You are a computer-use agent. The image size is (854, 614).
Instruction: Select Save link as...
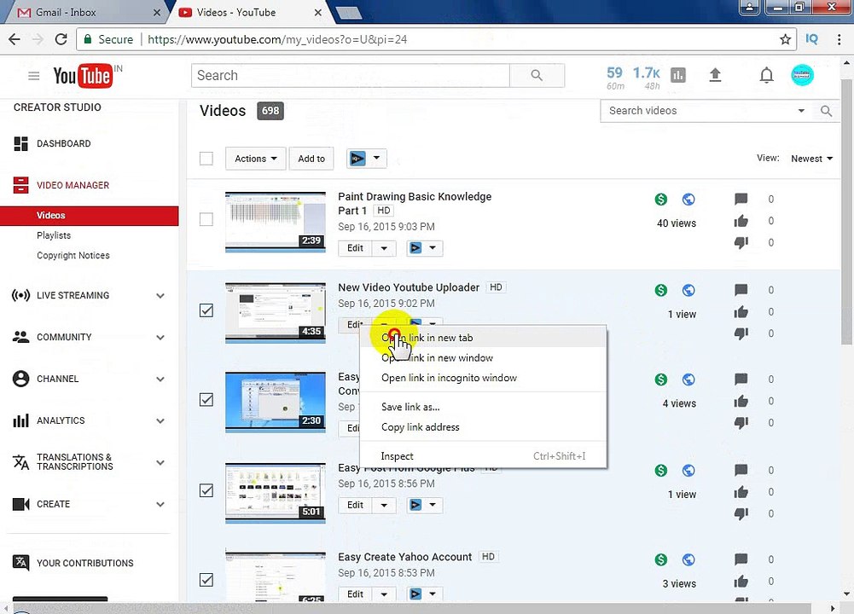[483, 407]
